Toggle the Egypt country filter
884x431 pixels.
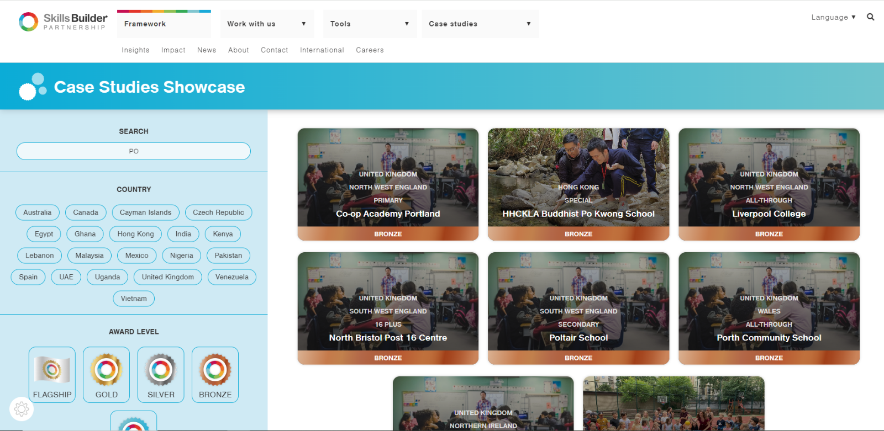[x=44, y=234]
